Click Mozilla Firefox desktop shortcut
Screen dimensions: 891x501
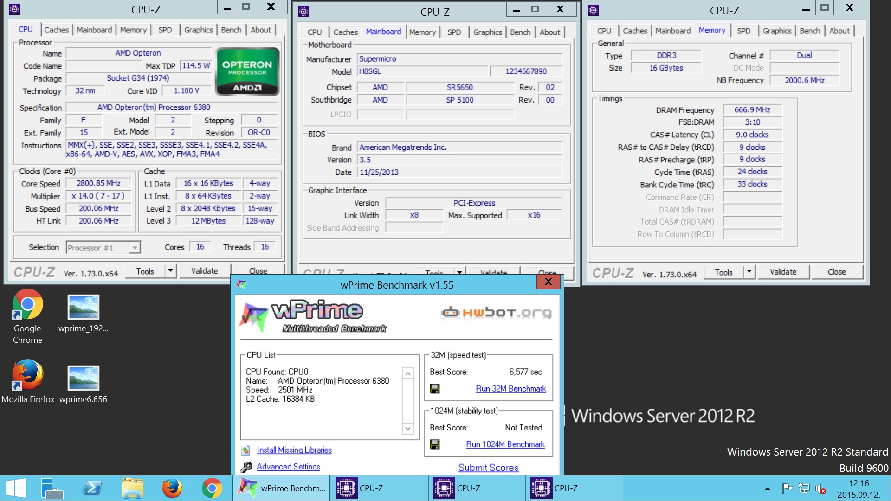[28, 381]
